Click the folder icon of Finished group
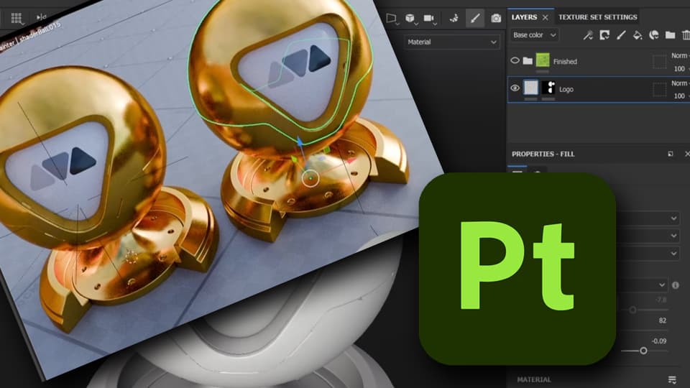This screenshot has height=388, width=690. click(x=528, y=60)
